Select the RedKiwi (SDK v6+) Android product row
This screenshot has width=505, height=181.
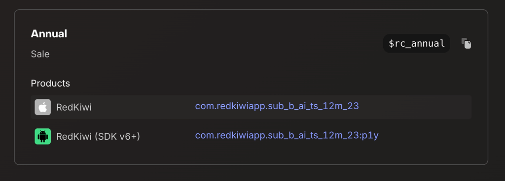coord(251,136)
